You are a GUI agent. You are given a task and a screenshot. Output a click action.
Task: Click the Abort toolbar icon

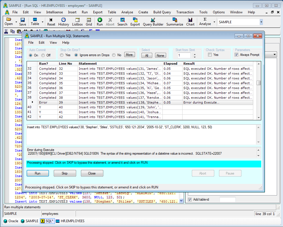pyautogui.click(x=110, y=22)
